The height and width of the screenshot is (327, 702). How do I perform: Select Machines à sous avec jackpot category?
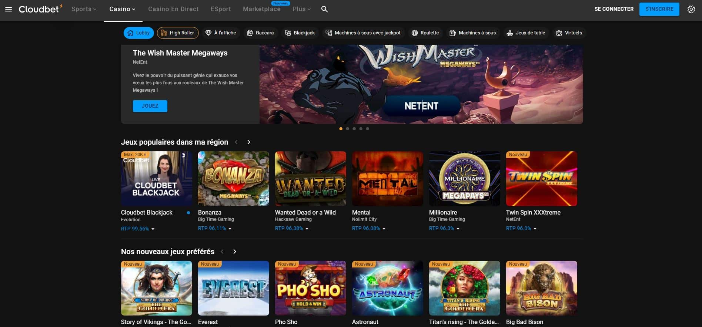363,33
